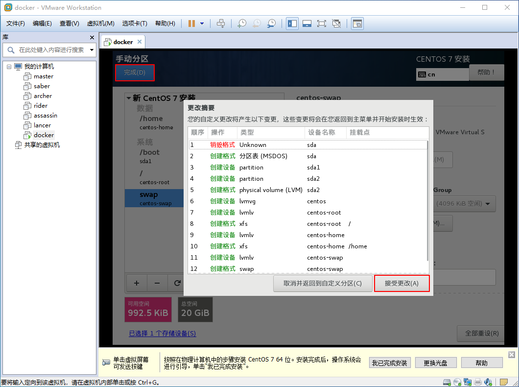The image size is (519, 387).
Task: Click the sticky note message icon in status bar
Action: [503, 382]
